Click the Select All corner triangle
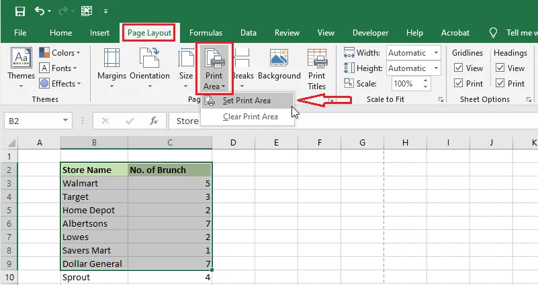This screenshot has height=285, width=538. pyautogui.click(x=11, y=144)
